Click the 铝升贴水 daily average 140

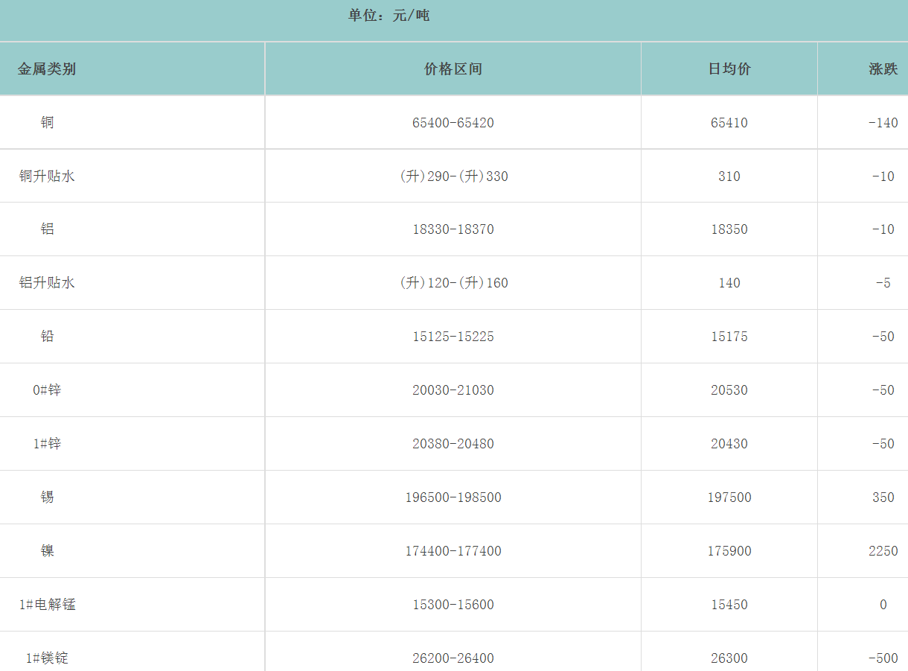pyautogui.click(x=729, y=283)
